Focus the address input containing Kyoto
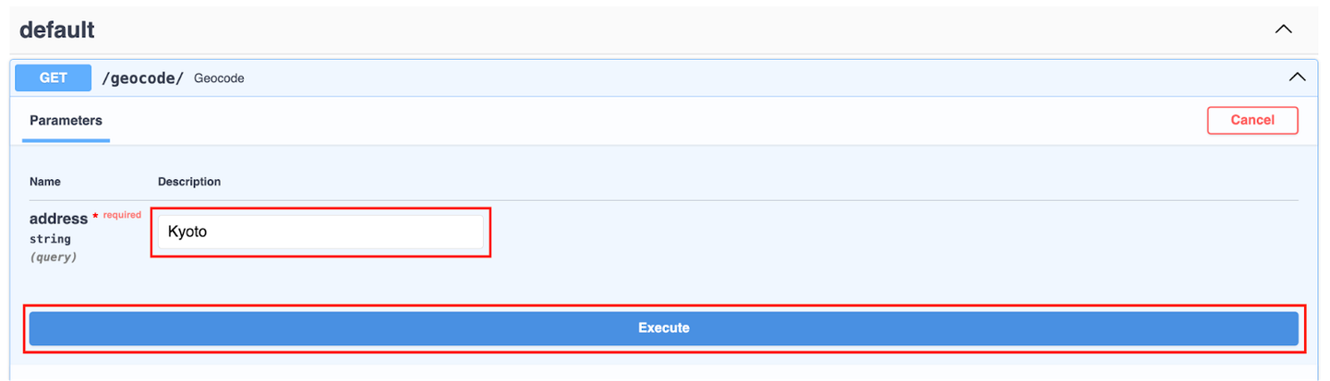This screenshot has height=381, width=1330. pos(320,232)
